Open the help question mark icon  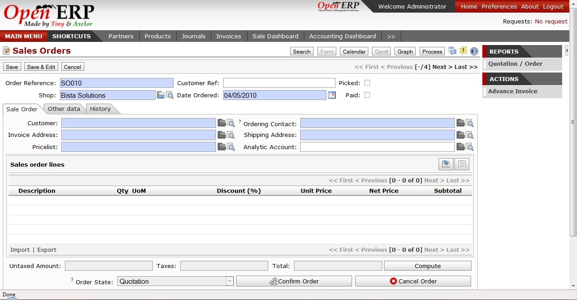pos(474,51)
